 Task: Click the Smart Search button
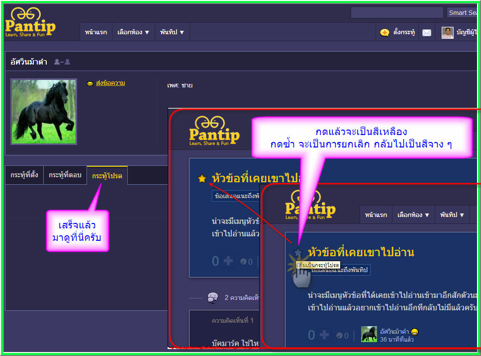[x=462, y=12]
